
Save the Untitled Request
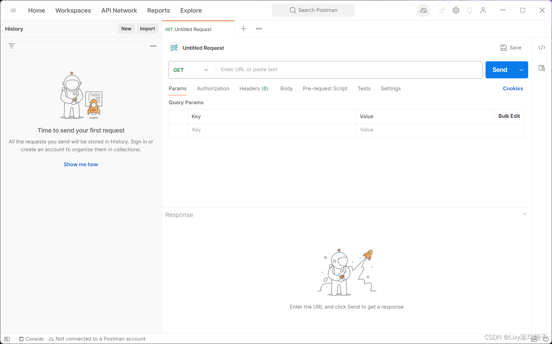tap(511, 48)
